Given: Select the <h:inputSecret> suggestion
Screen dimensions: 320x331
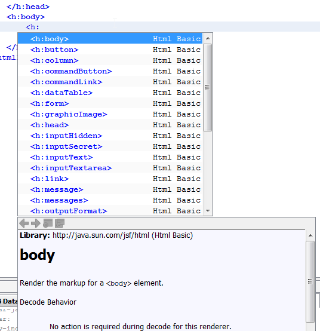Looking at the screenshot, I should 110,146.
